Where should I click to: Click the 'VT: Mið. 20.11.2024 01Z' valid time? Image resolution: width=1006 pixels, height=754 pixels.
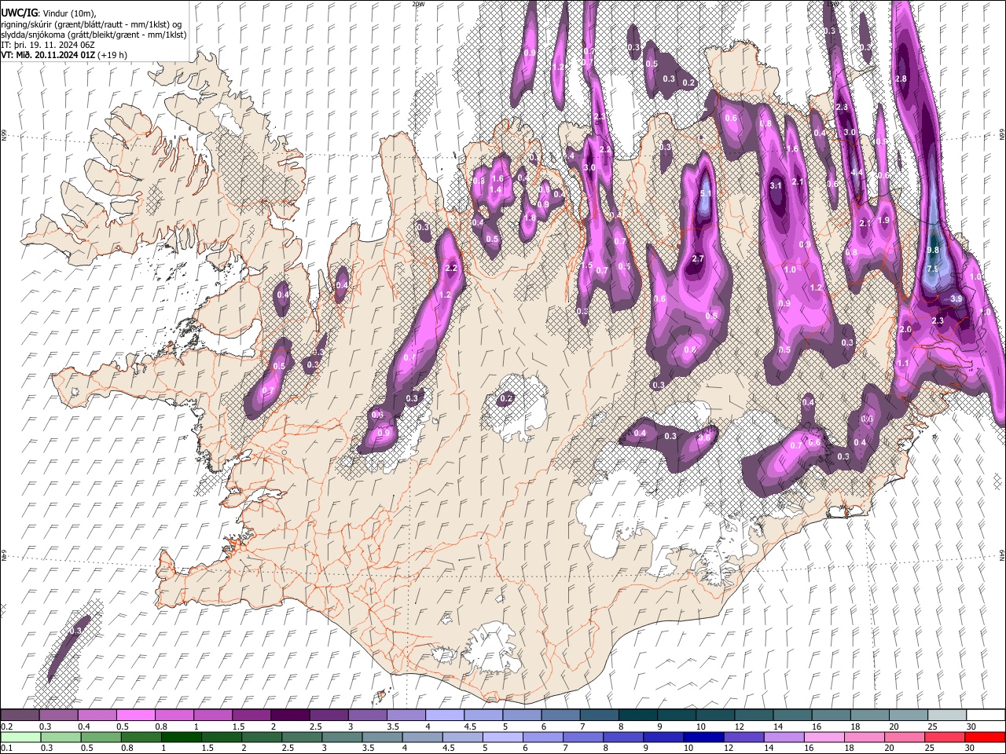(49, 55)
